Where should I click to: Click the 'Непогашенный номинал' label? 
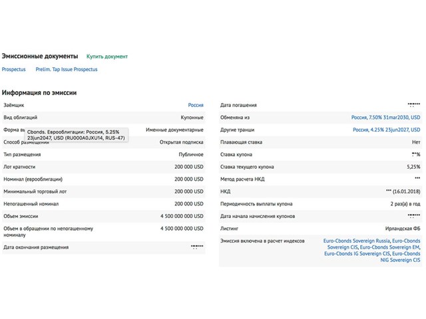31,204
